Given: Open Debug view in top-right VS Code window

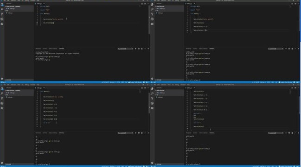Looking at the screenshot, I should [152, 19].
